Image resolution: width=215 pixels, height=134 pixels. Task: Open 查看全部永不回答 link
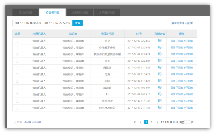[182, 23]
